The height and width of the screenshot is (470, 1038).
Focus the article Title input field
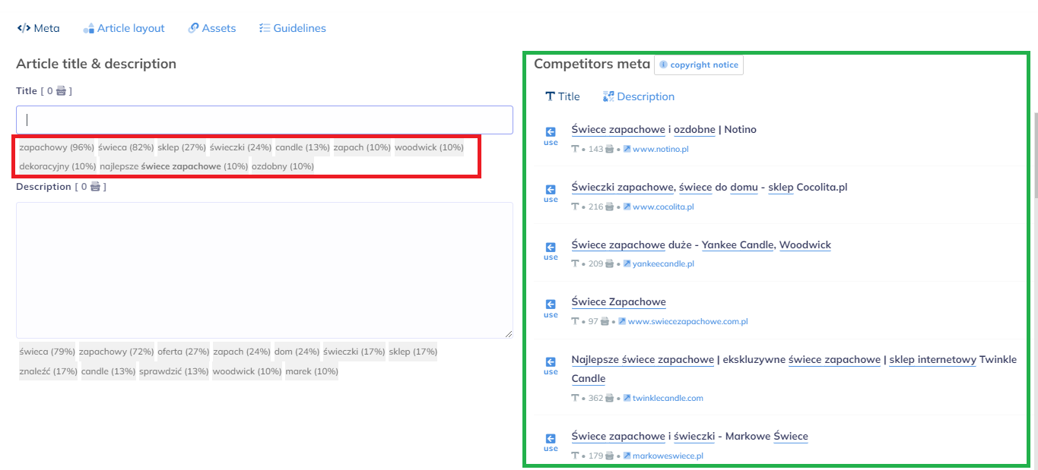click(265, 120)
